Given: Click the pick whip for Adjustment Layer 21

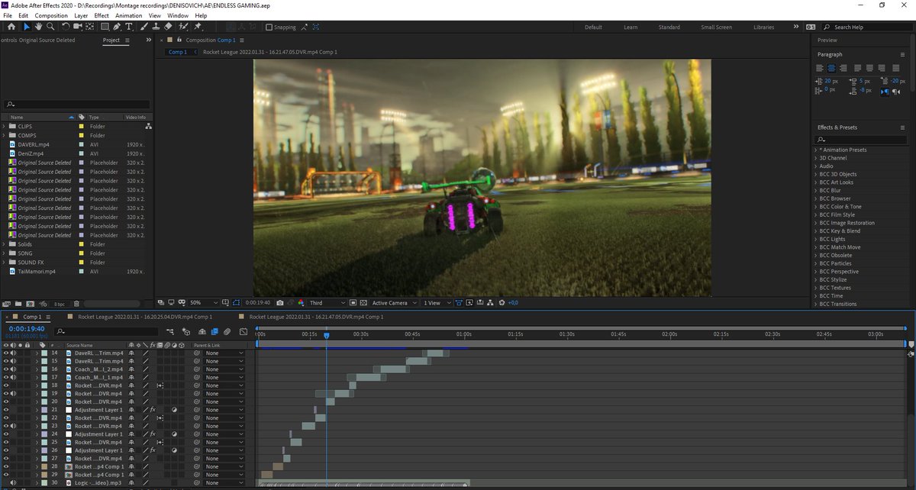Looking at the screenshot, I should click(x=196, y=410).
